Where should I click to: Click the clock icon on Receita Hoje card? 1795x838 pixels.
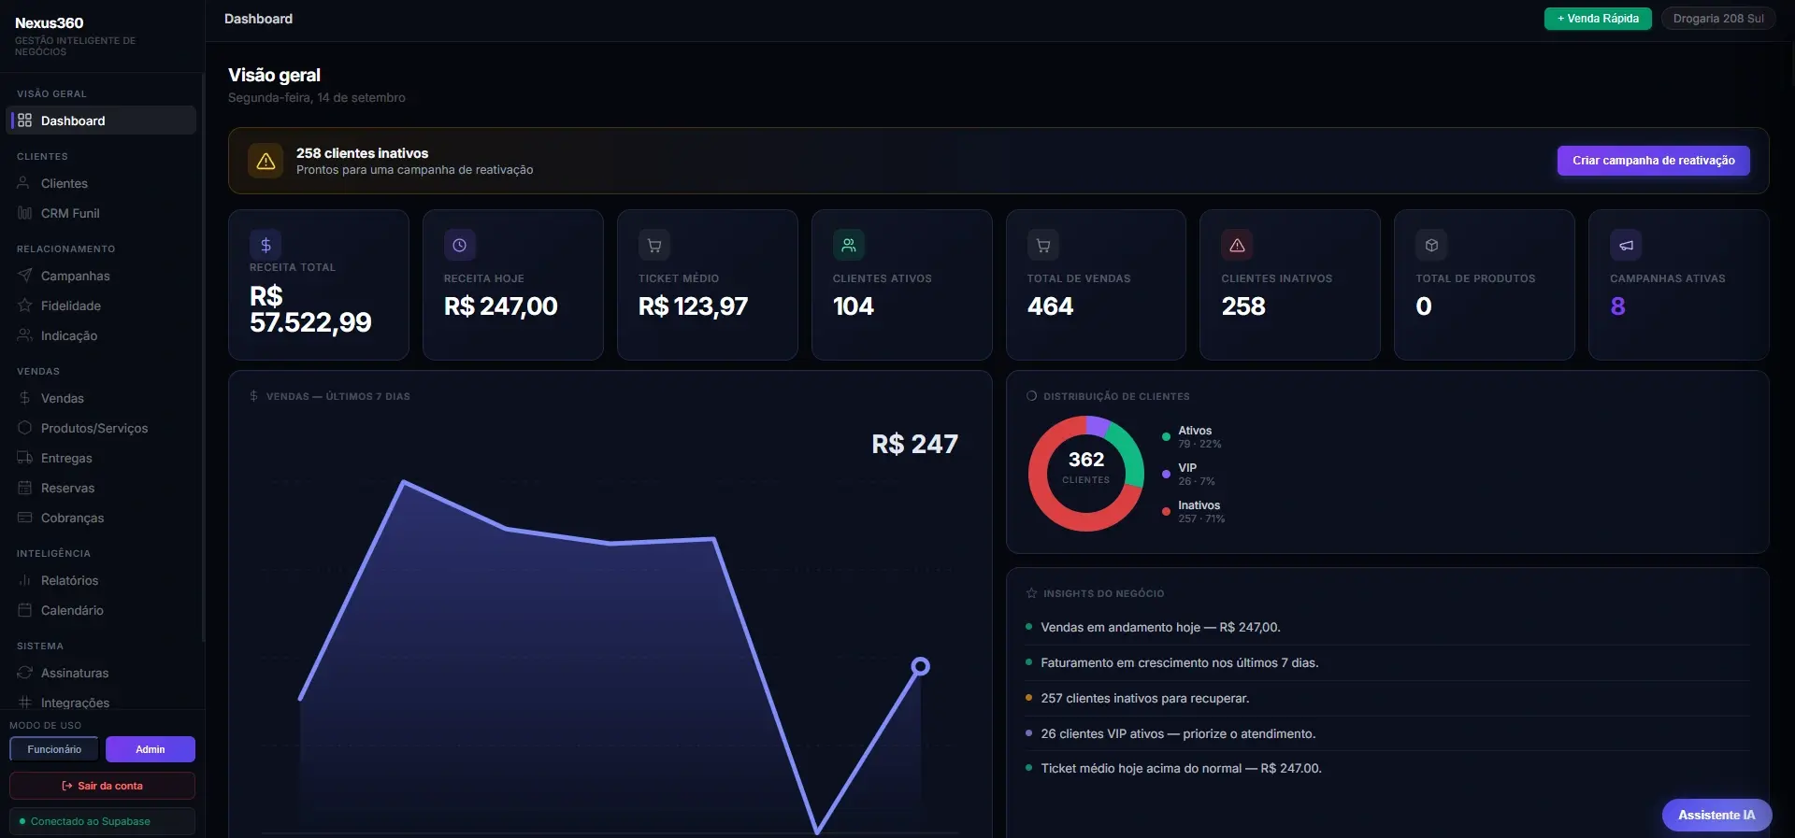(x=460, y=245)
